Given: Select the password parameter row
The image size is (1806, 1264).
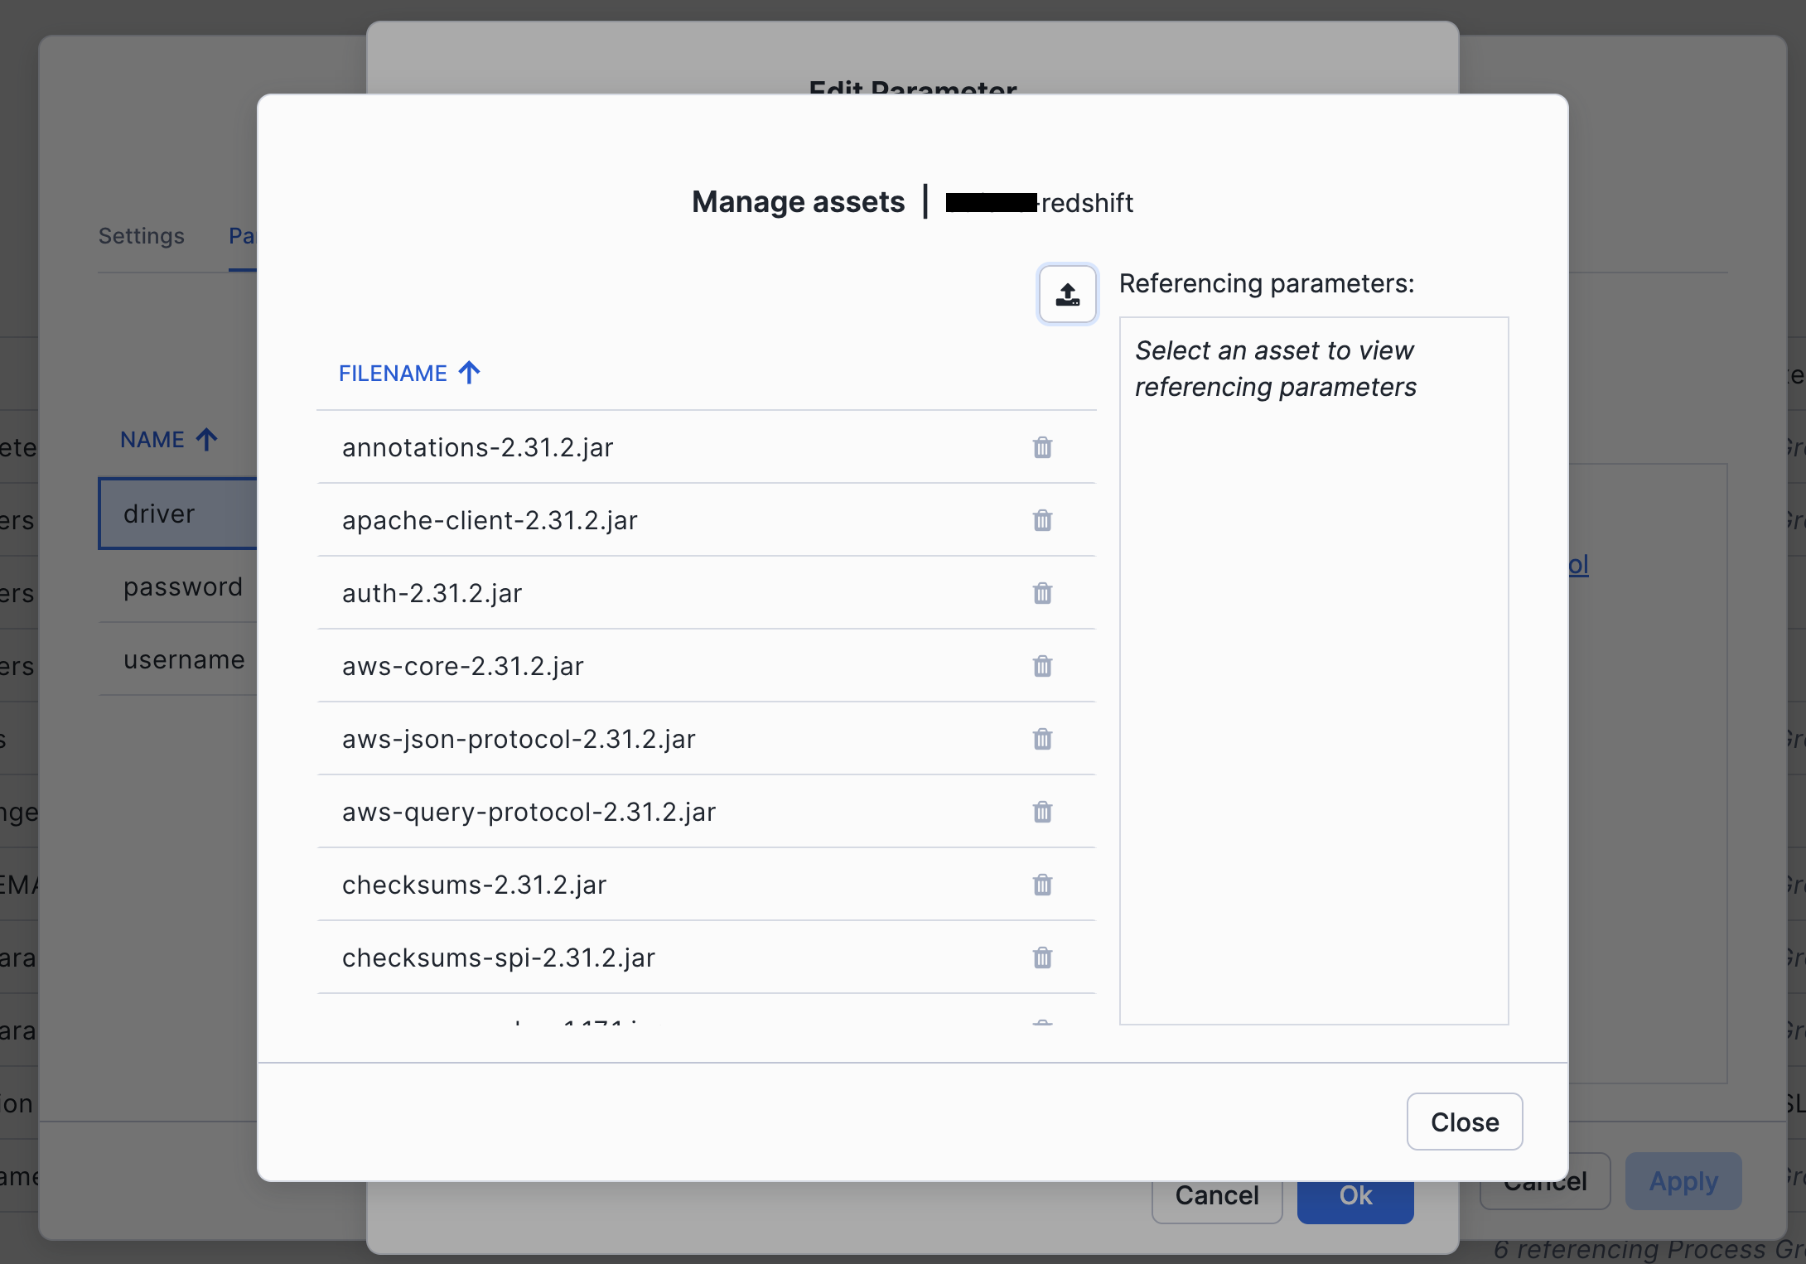Looking at the screenshot, I should [x=183, y=586].
